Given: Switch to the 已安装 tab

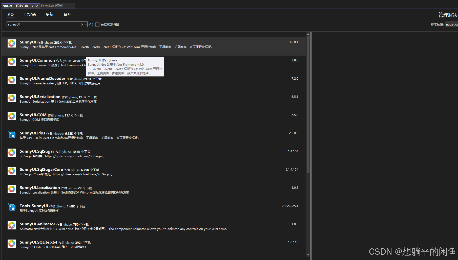Looking at the screenshot, I should (30, 14).
